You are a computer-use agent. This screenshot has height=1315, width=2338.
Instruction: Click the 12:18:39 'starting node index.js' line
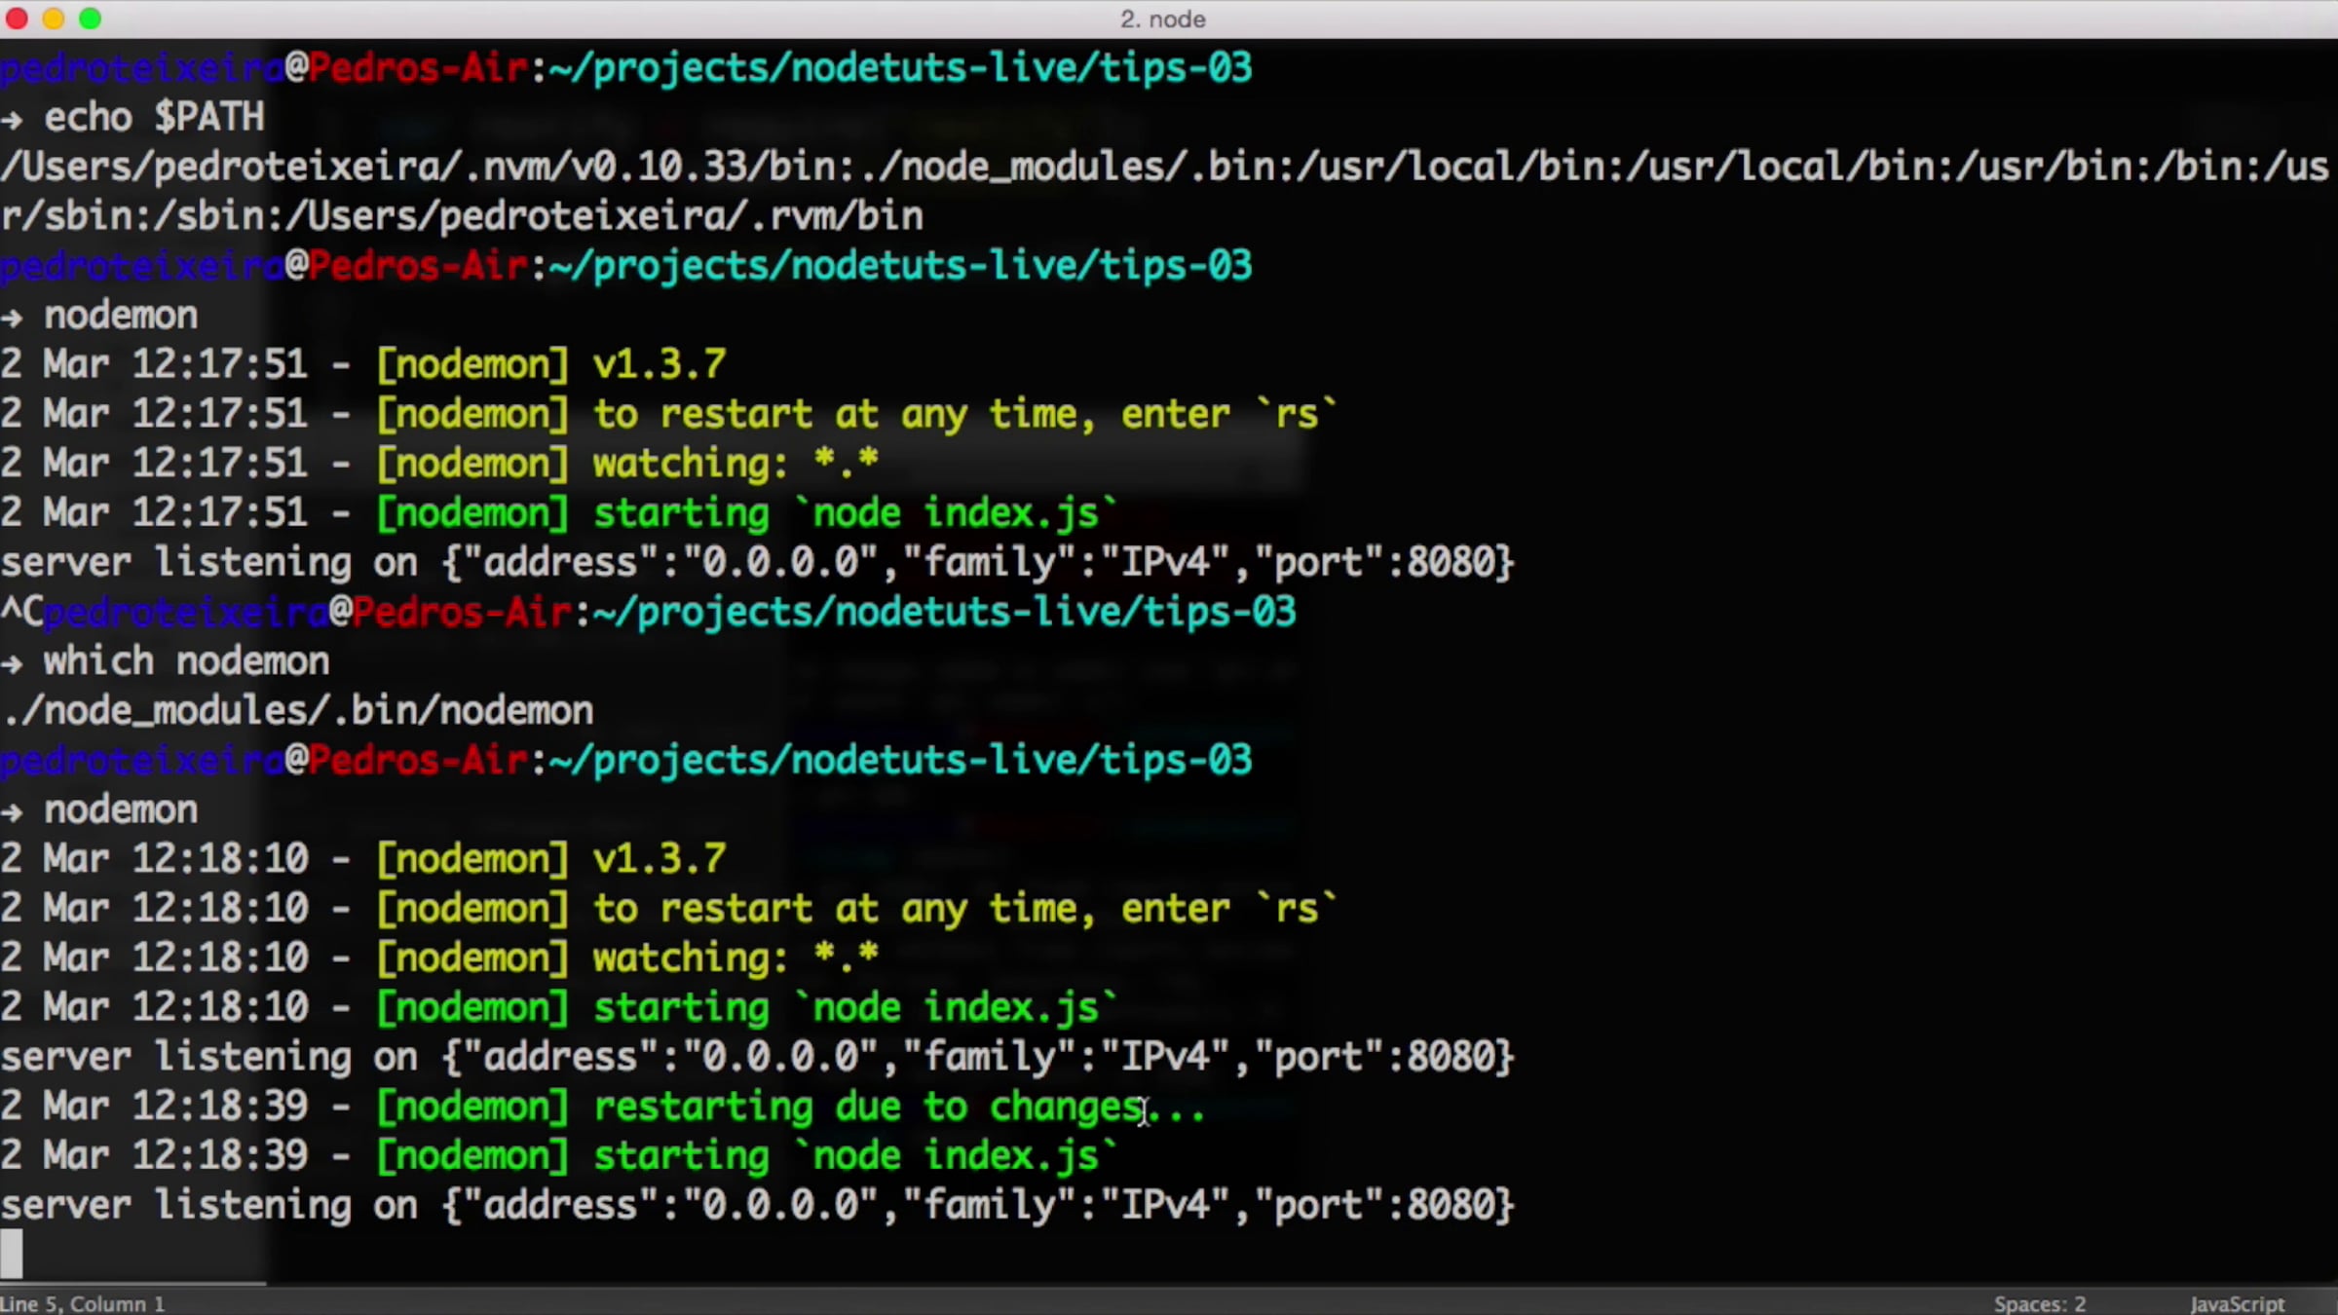854,1156
